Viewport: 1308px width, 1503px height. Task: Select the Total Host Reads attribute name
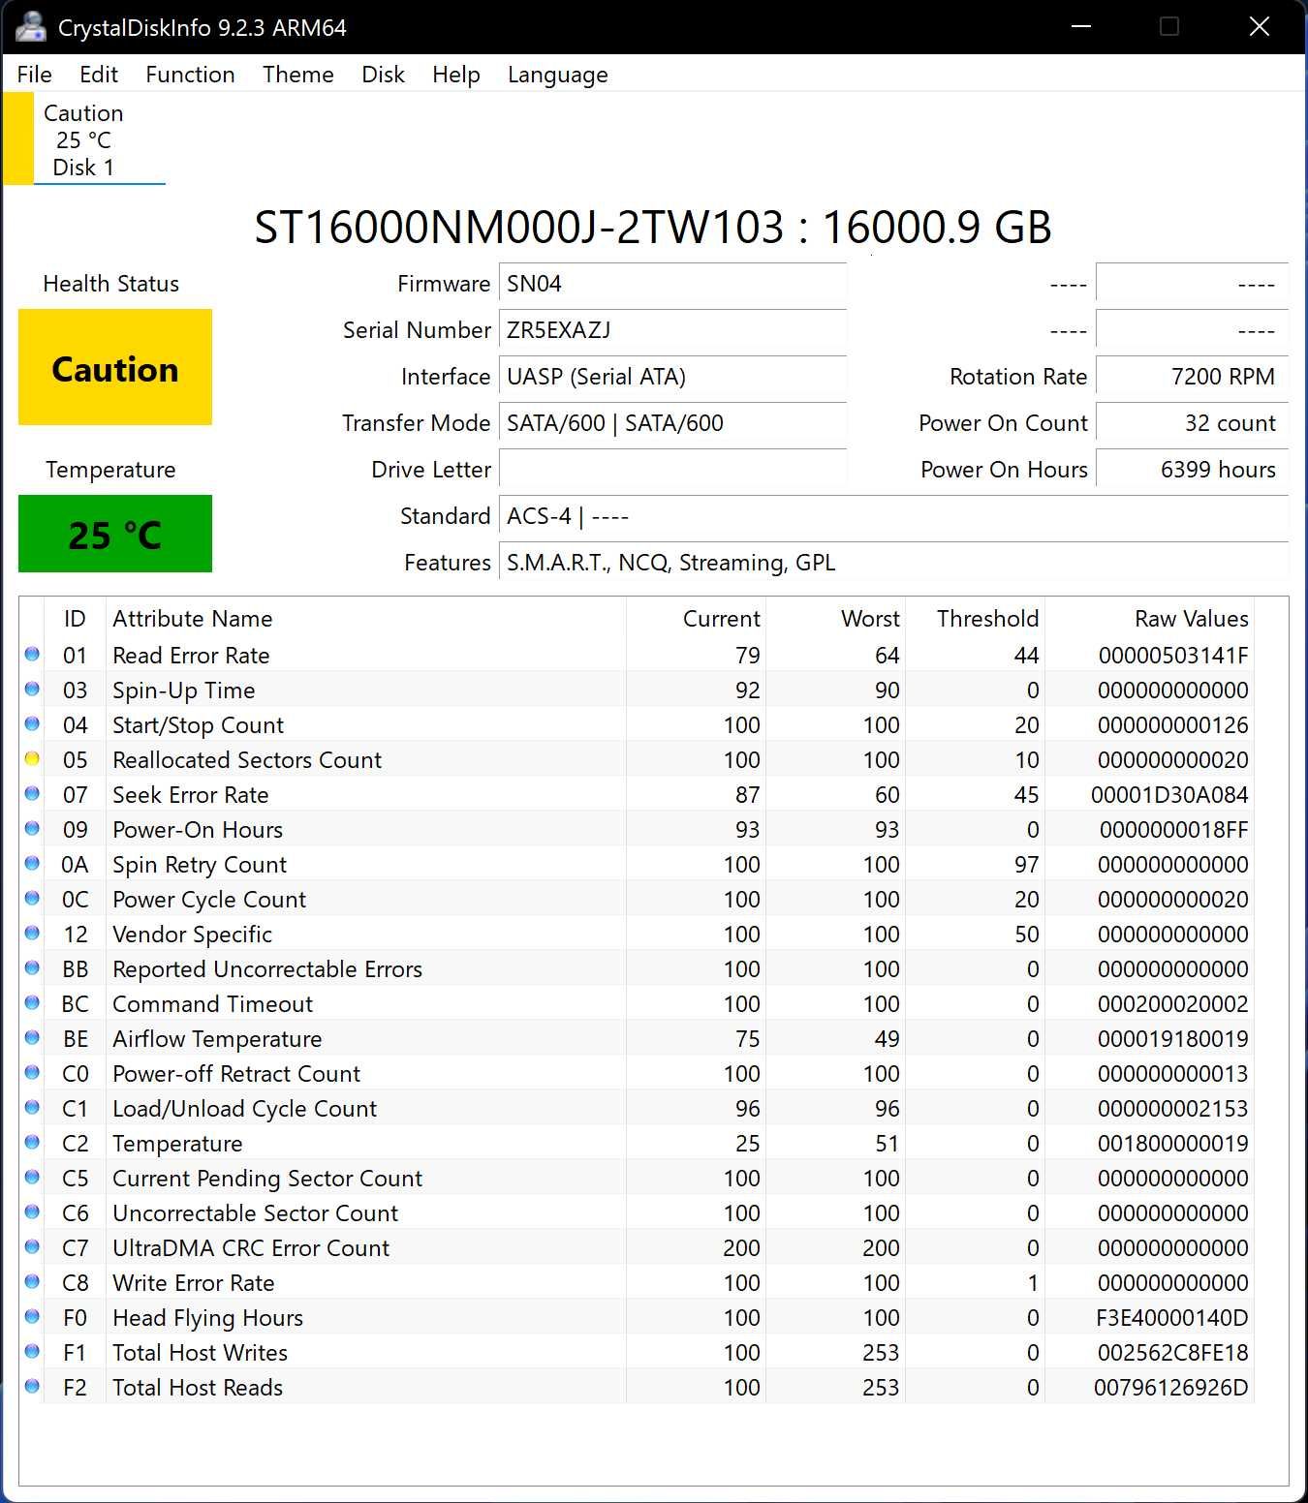(x=198, y=1388)
